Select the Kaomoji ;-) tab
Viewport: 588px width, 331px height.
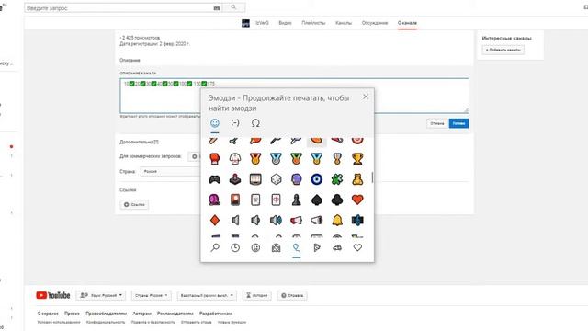coord(235,123)
